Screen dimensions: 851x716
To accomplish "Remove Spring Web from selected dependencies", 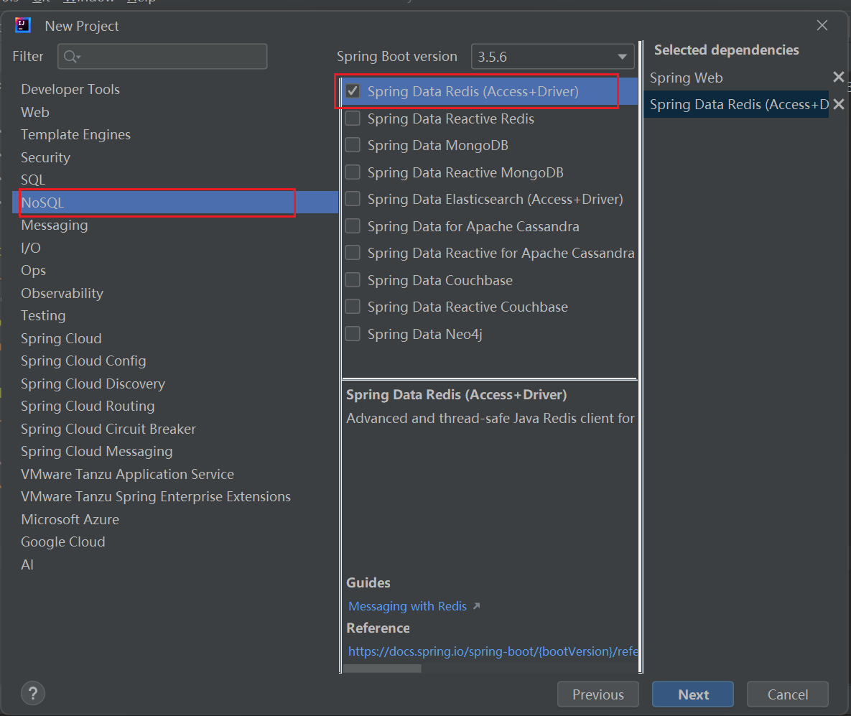I will pos(839,77).
